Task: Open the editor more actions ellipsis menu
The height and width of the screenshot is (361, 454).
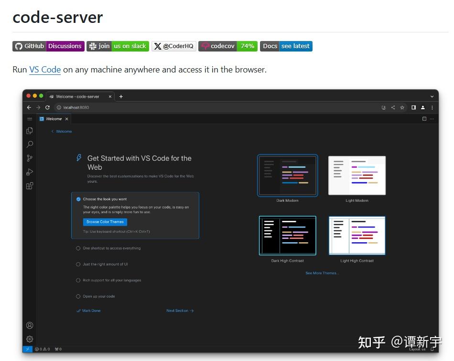Action: tap(432, 119)
